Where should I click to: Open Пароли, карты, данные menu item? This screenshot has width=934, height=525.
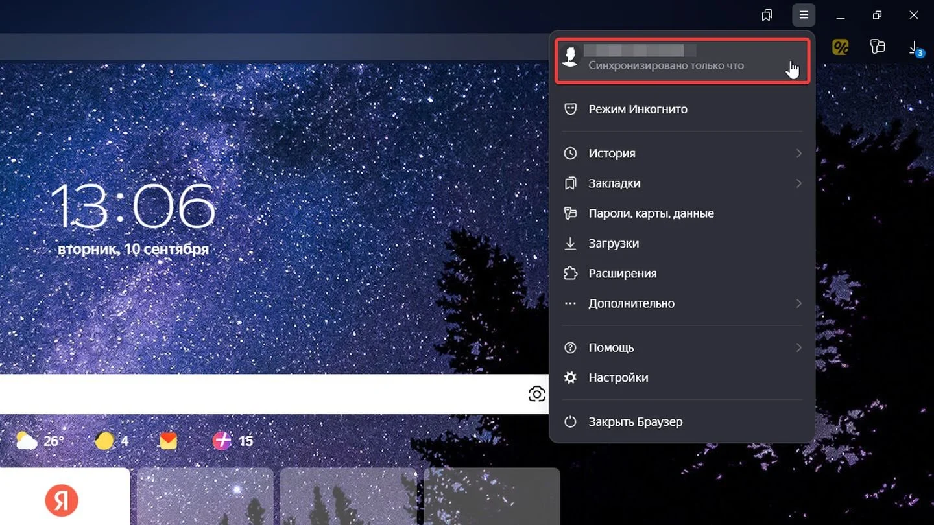[x=682, y=213]
